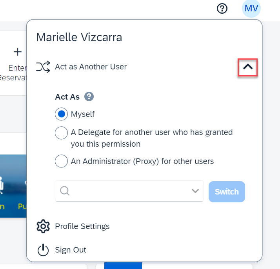Screen dimensions: 280x269
Task: Click the blue banner image behind the menu
Action: pos(13,186)
